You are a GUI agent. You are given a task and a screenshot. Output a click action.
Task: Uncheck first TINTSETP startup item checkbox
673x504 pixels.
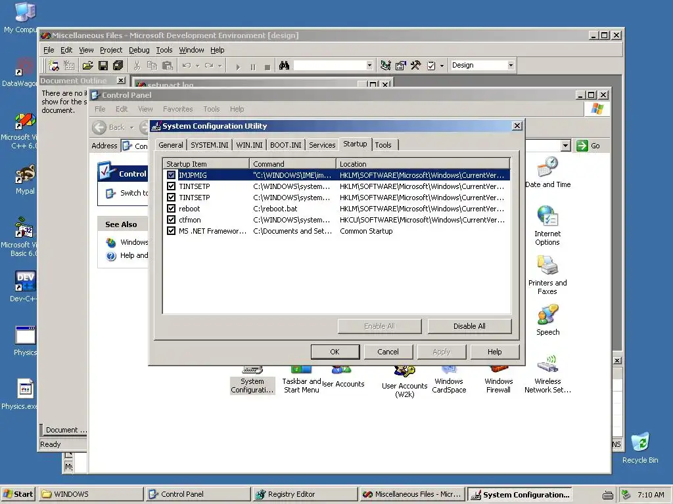pyautogui.click(x=172, y=186)
